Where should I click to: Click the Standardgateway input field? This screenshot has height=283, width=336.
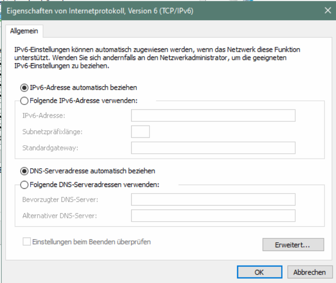point(213,148)
